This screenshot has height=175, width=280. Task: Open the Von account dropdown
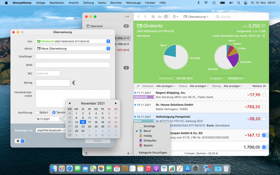click(73, 41)
